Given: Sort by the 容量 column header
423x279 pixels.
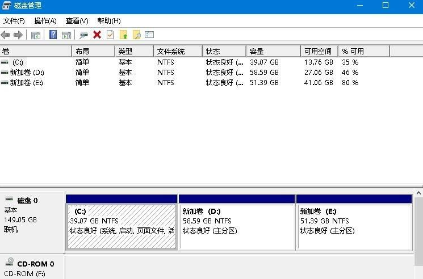Looking at the screenshot, I should [273, 51].
